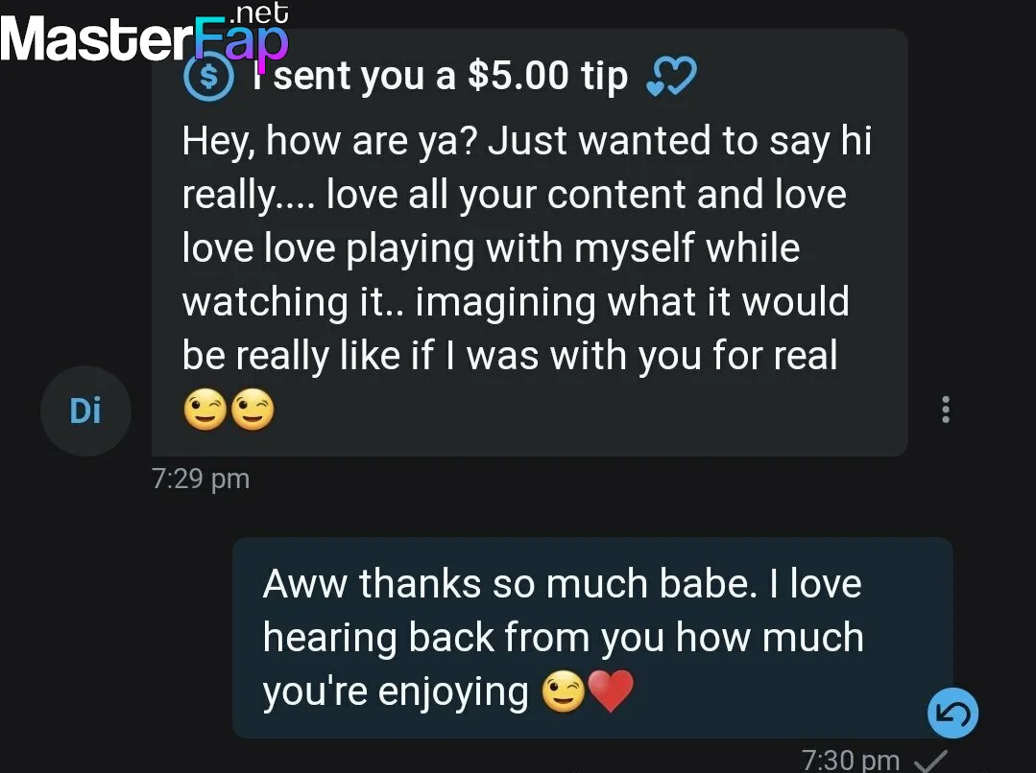Viewport: 1036px width, 773px height.
Task: Click the '$5.00' amount in tip header
Action: point(518,75)
